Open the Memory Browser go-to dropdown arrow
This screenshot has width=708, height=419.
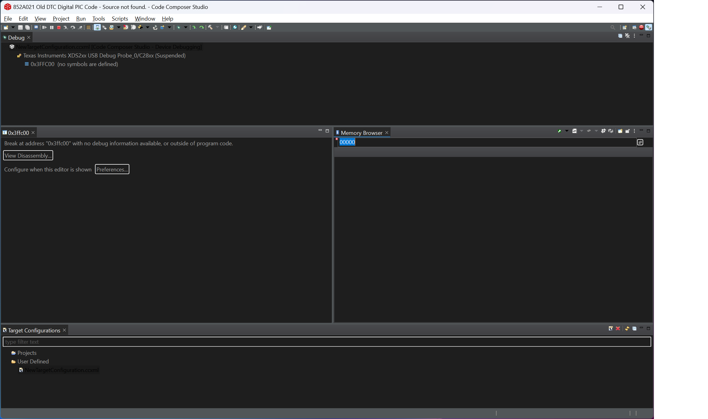click(567, 131)
